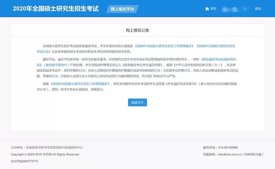Click the 网上报名公告 heading
Viewport: 275px width, 169px height.
point(137,30)
